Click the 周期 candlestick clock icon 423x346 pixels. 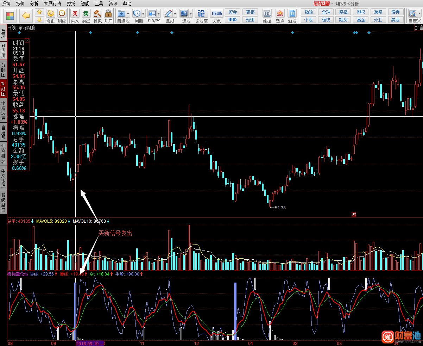(x=137, y=13)
